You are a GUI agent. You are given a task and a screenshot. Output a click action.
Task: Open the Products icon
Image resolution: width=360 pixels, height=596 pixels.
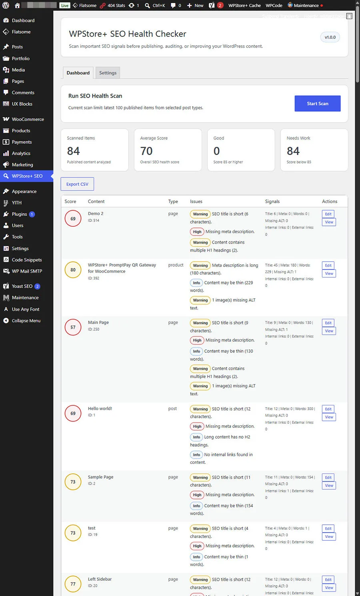click(x=6, y=131)
